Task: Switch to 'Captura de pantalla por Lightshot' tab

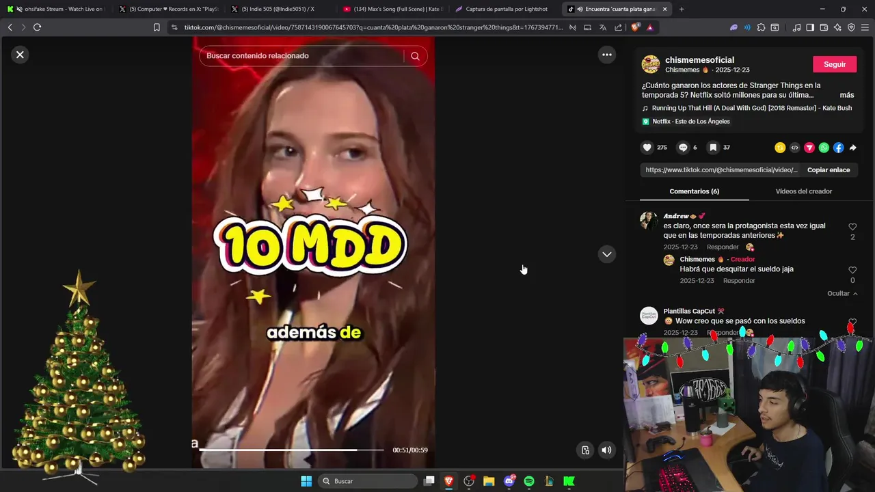Action: 504,9
